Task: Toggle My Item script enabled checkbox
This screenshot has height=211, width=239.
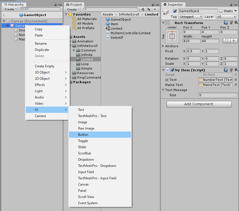Action: 172,70
